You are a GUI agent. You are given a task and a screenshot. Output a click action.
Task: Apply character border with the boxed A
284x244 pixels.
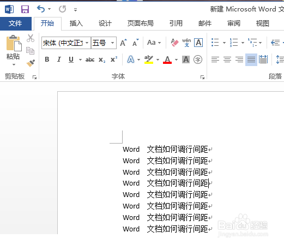(x=198, y=43)
